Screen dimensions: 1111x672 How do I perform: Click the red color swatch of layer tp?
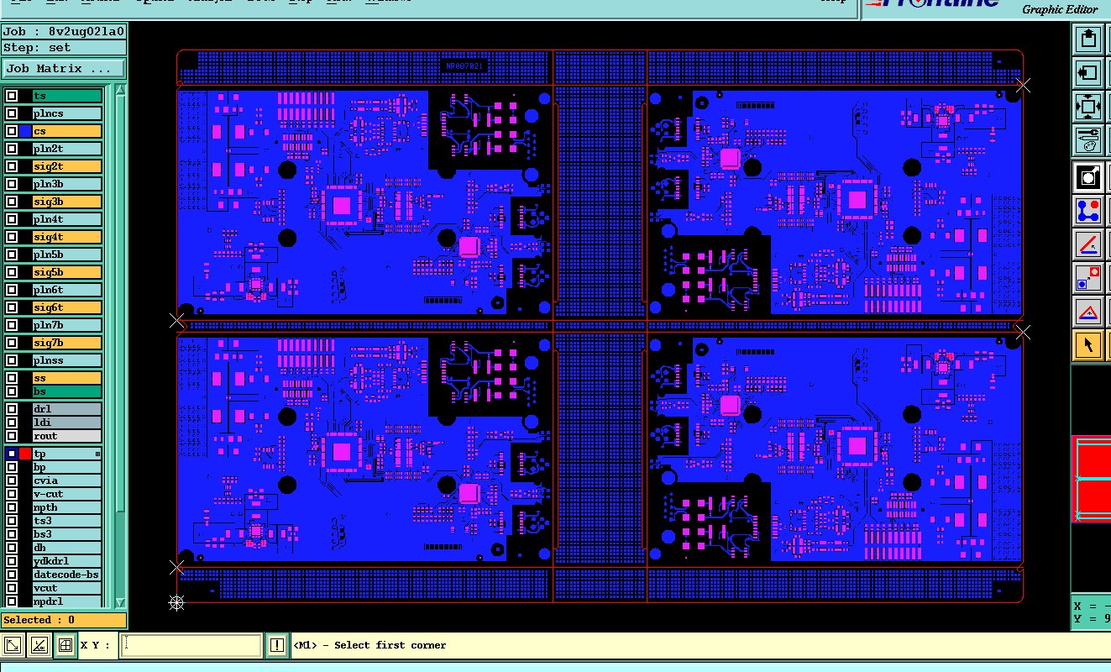[25, 454]
